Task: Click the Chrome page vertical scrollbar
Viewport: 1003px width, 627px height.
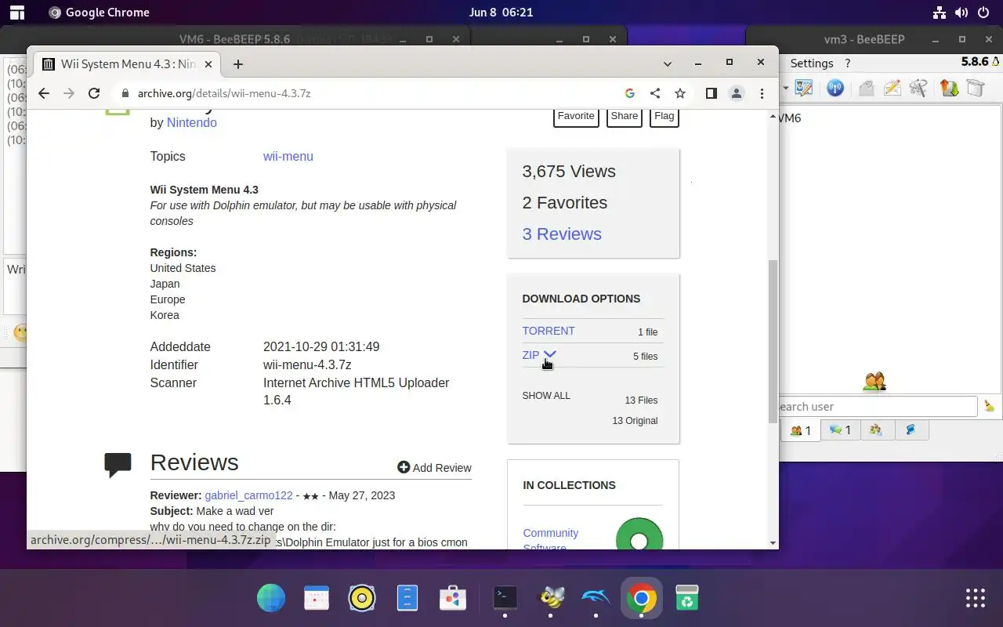Action: coord(773,341)
